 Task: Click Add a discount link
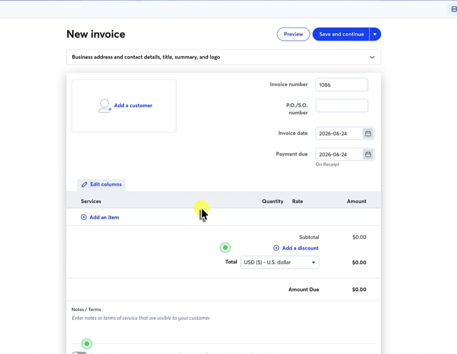coord(300,248)
